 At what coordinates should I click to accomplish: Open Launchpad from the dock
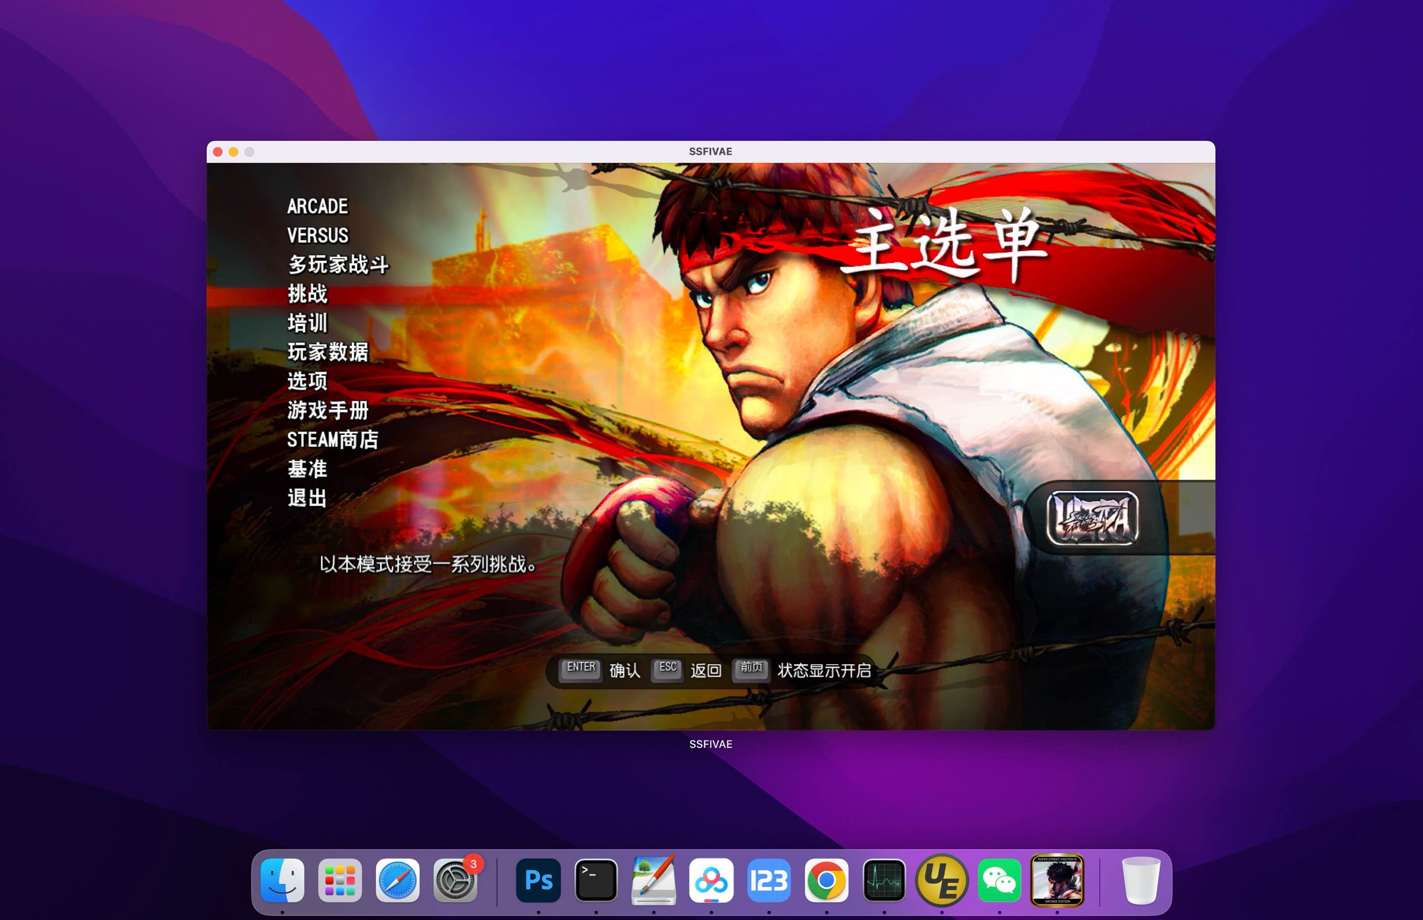click(340, 880)
